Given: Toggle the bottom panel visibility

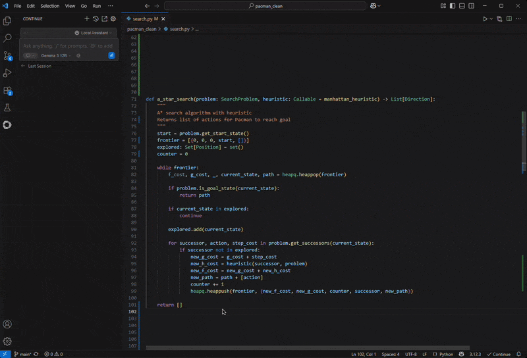Looking at the screenshot, I should point(462,6).
